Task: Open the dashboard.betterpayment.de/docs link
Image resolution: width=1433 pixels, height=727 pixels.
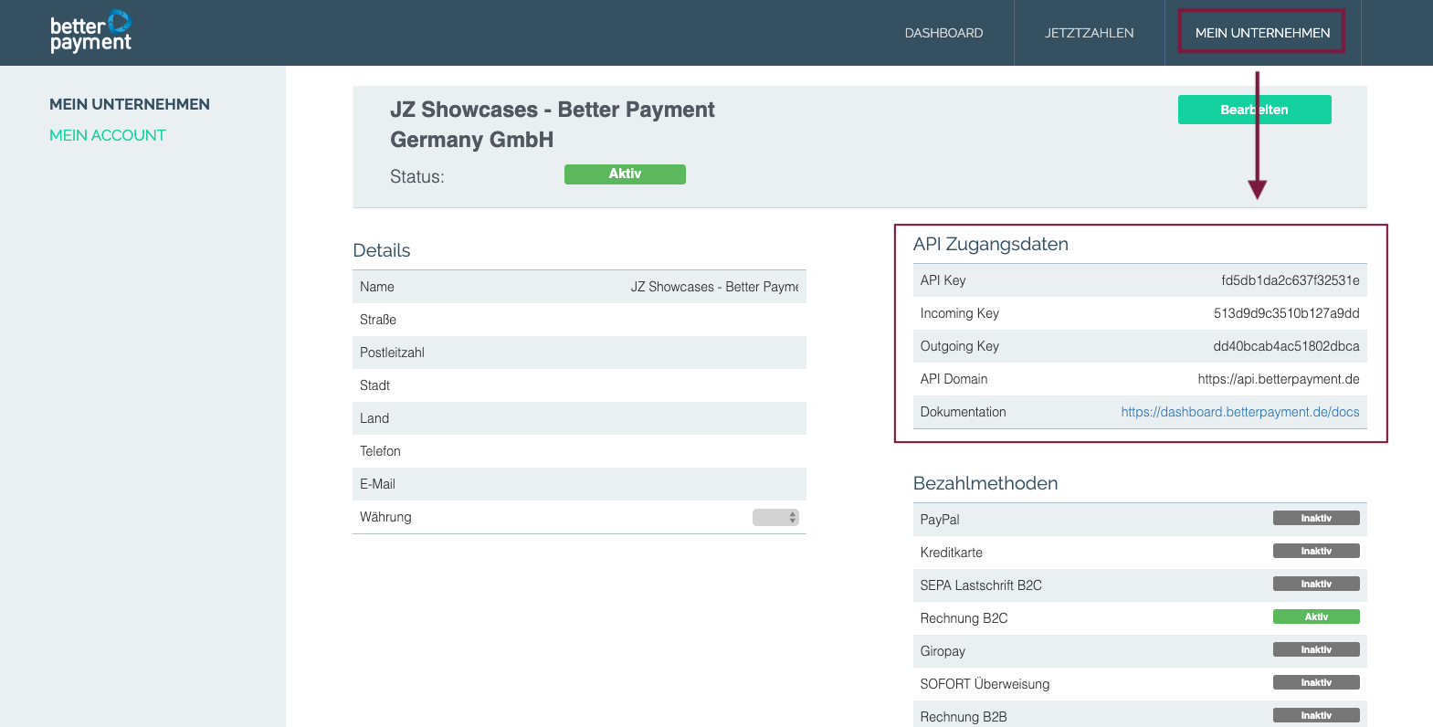Action: coord(1240,412)
